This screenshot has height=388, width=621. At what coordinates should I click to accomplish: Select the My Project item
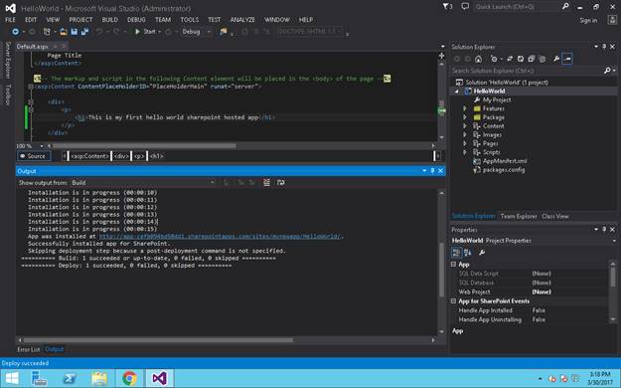point(497,99)
